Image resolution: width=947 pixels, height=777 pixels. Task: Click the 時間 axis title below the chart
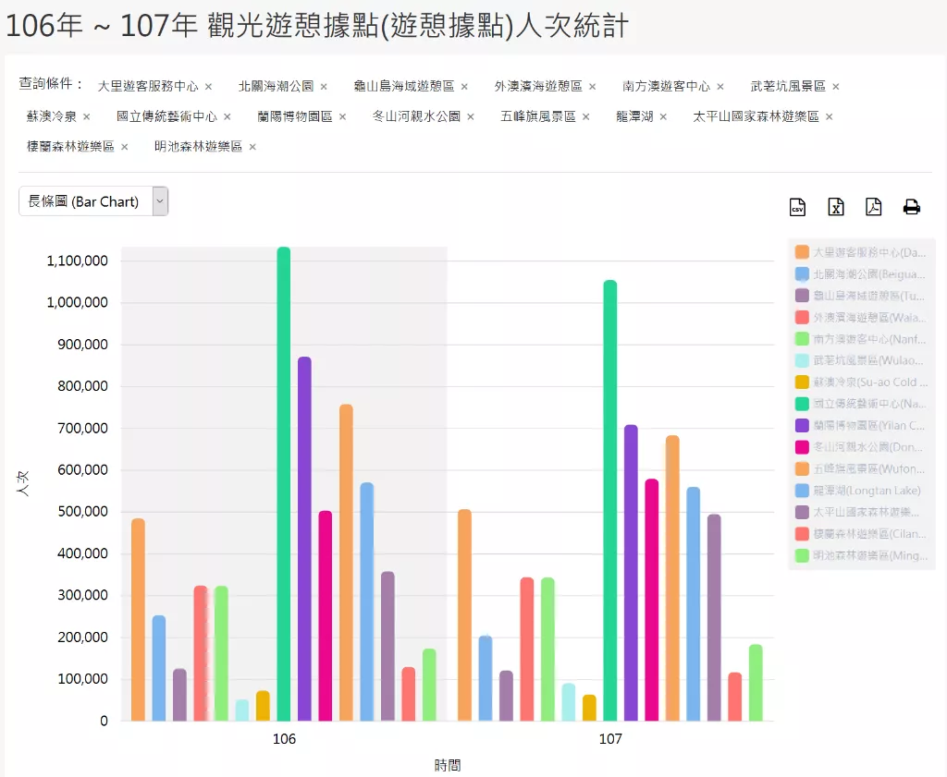448,766
